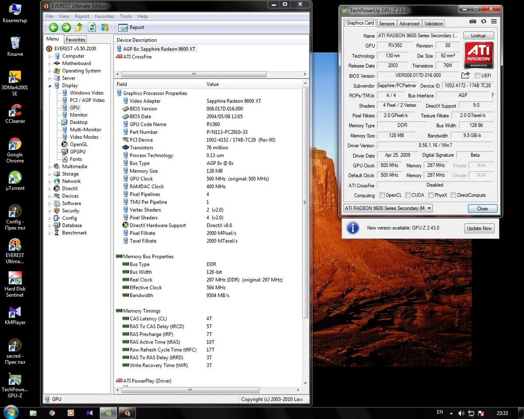Click the ATI Radeon logo in GPU-Z

(x=479, y=55)
